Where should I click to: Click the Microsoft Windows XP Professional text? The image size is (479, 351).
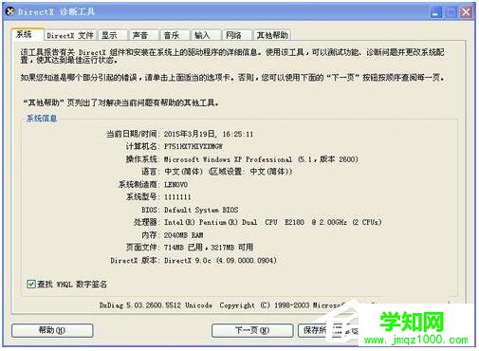(x=228, y=159)
